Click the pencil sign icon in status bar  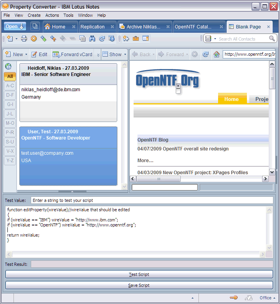[x=248, y=298]
